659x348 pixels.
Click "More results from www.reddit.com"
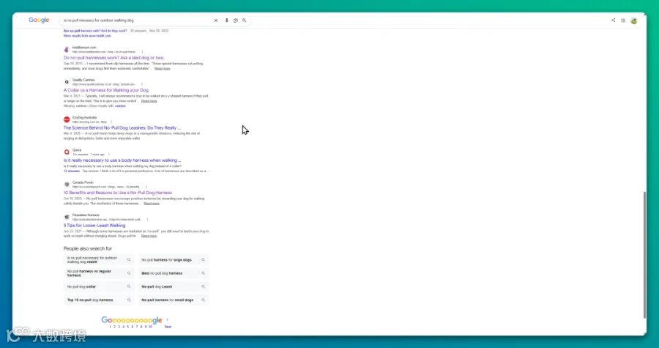coord(87,36)
